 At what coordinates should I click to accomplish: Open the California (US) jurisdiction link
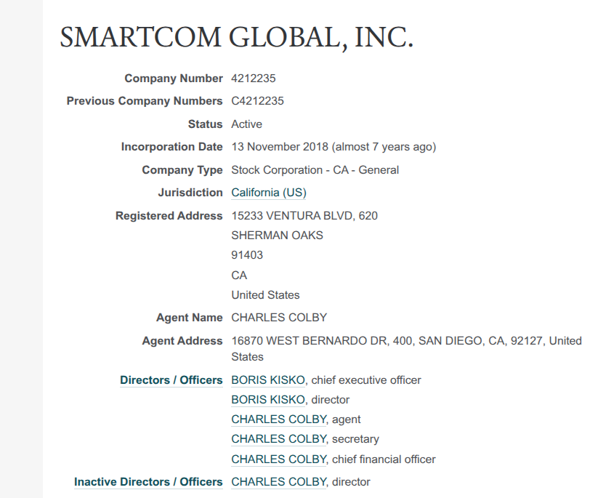coord(268,193)
